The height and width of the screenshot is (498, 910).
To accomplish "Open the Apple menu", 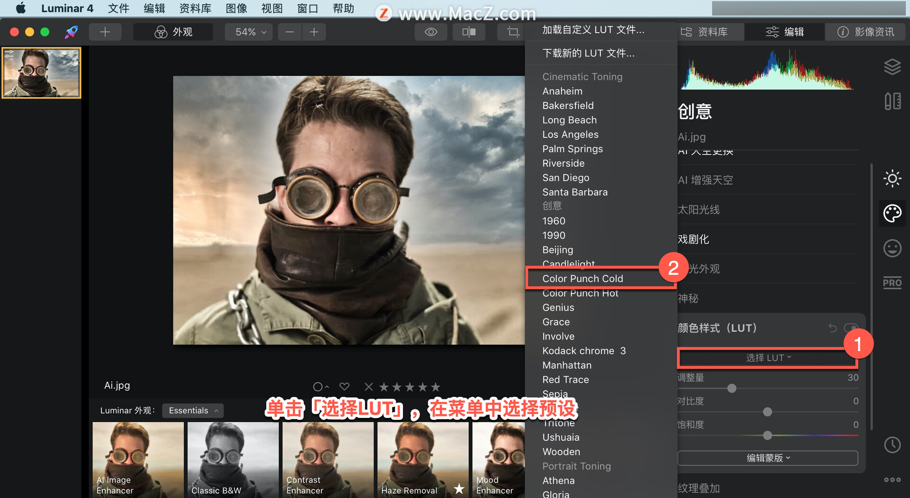I will point(20,8).
